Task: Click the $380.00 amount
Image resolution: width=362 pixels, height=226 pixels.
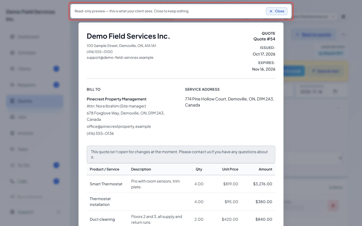Action: click(264, 202)
